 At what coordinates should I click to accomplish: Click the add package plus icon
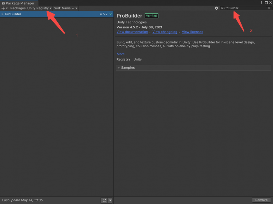click(x=3, y=8)
